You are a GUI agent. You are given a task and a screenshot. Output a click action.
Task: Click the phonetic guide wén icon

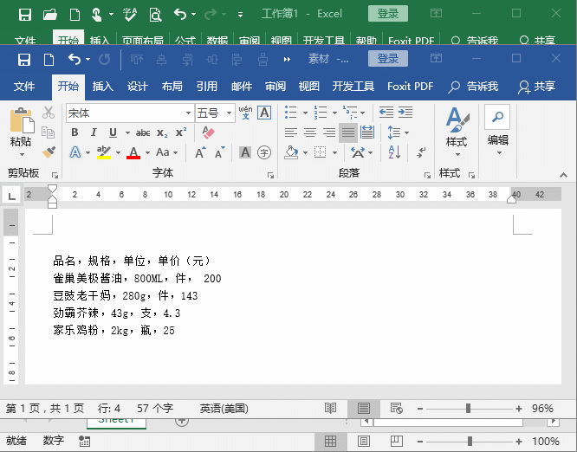[245, 113]
